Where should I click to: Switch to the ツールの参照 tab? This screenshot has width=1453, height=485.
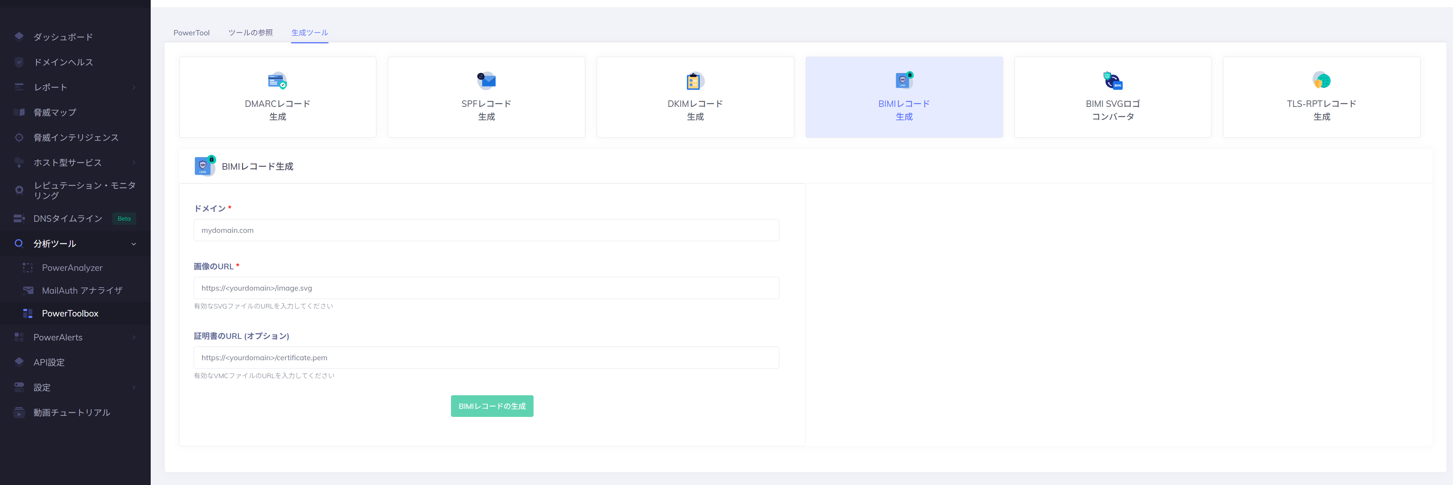pos(250,33)
